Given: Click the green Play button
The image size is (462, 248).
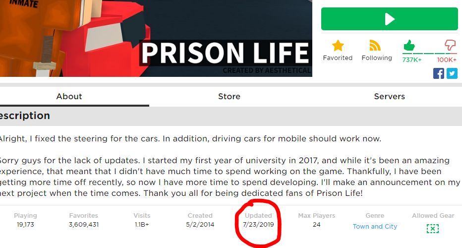Looking at the screenshot, I should click(389, 19).
